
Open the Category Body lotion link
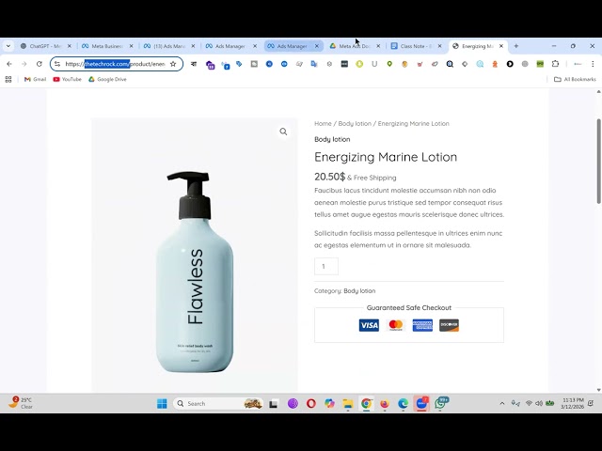click(x=359, y=290)
